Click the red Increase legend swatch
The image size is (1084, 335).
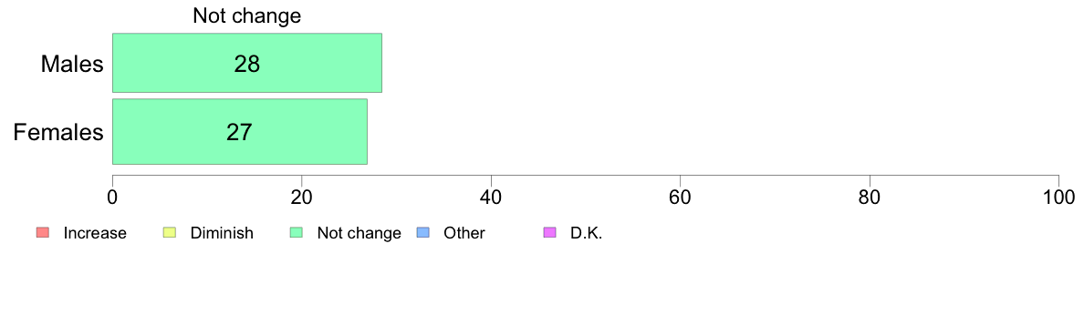42,233
